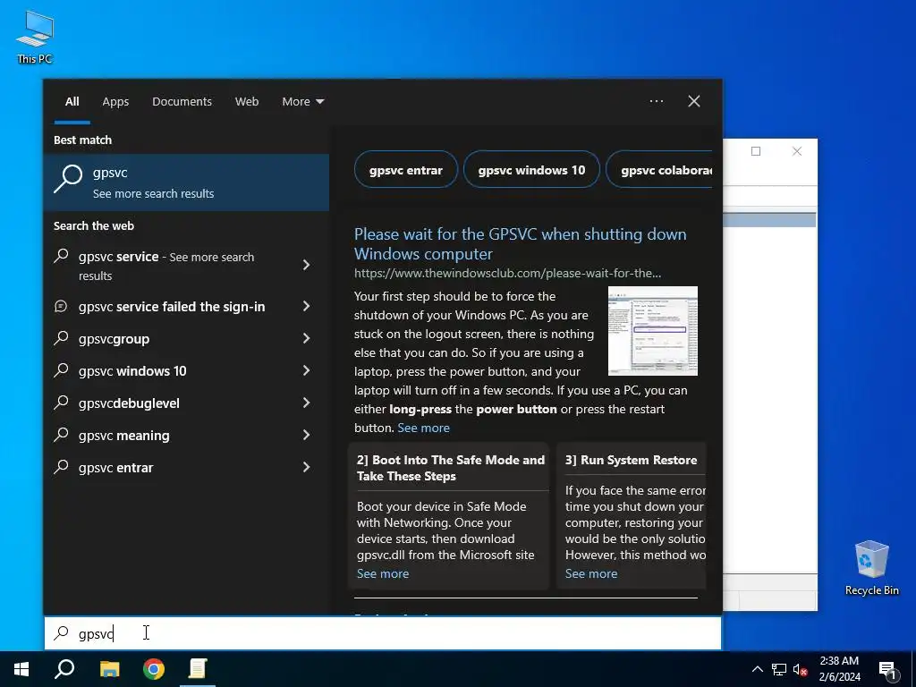Click the 'gpsvc entrar' related search chip
The width and height of the screenshot is (916, 687).
[406, 170]
